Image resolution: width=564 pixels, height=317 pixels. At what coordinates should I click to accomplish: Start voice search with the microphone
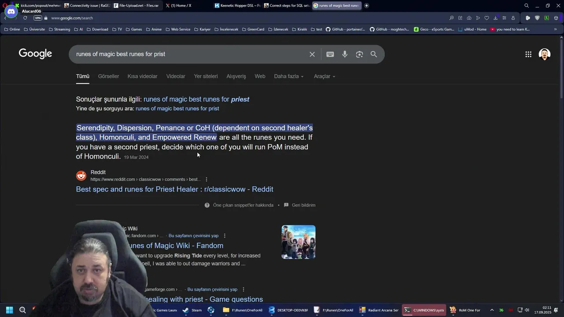coord(345,54)
